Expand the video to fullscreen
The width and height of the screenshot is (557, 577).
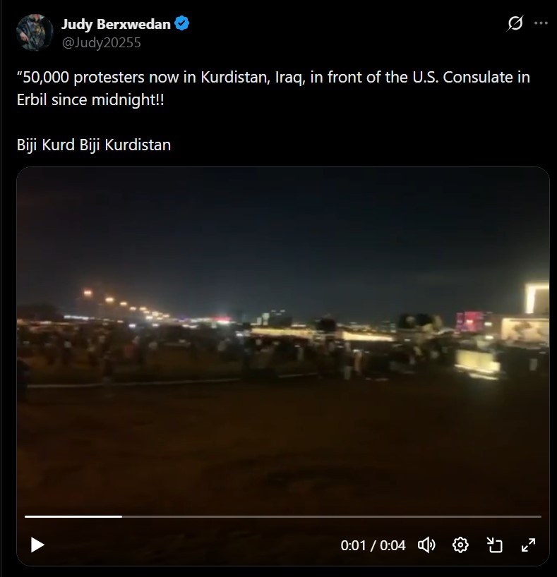pos(528,545)
